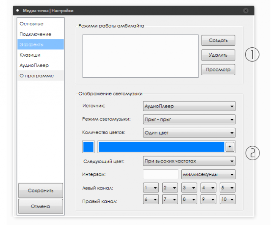Click the plus button beside color bar
Image resolution: width=271 pixels, height=225 pixels.
tap(230, 147)
